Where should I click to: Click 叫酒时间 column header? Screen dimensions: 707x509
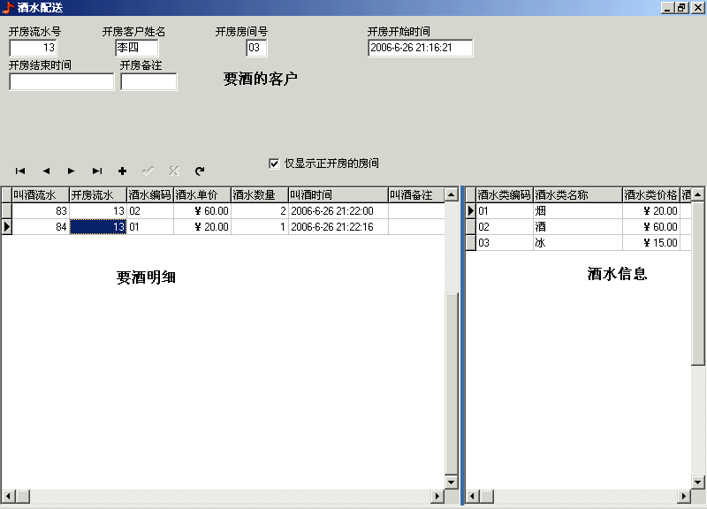338,194
